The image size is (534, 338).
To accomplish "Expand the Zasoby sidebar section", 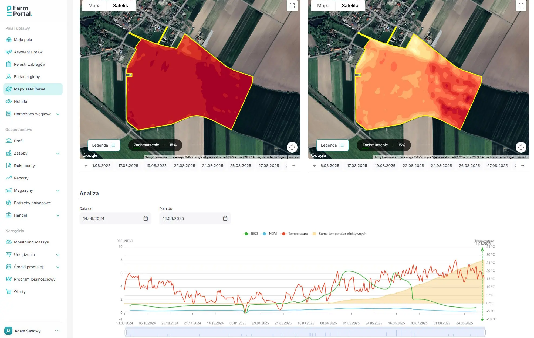I will 58,154.
